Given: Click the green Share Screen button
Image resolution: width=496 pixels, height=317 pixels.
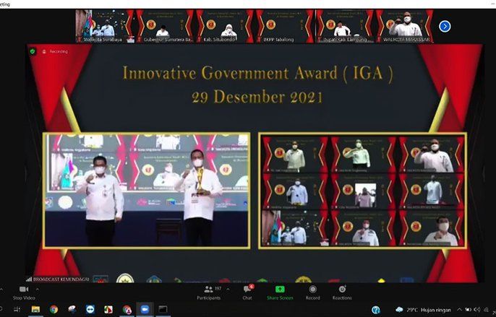Looking at the screenshot, I should click(x=279, y=290).
